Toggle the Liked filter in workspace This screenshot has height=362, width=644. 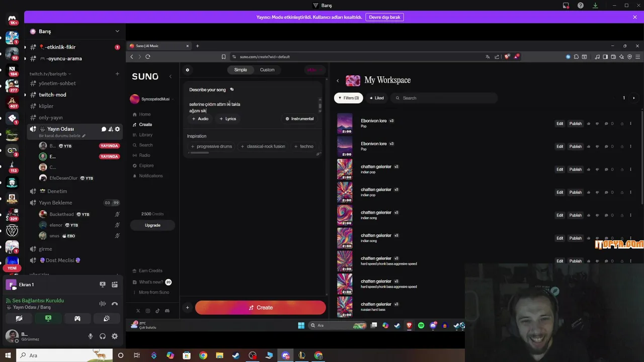tap(376, 98)
